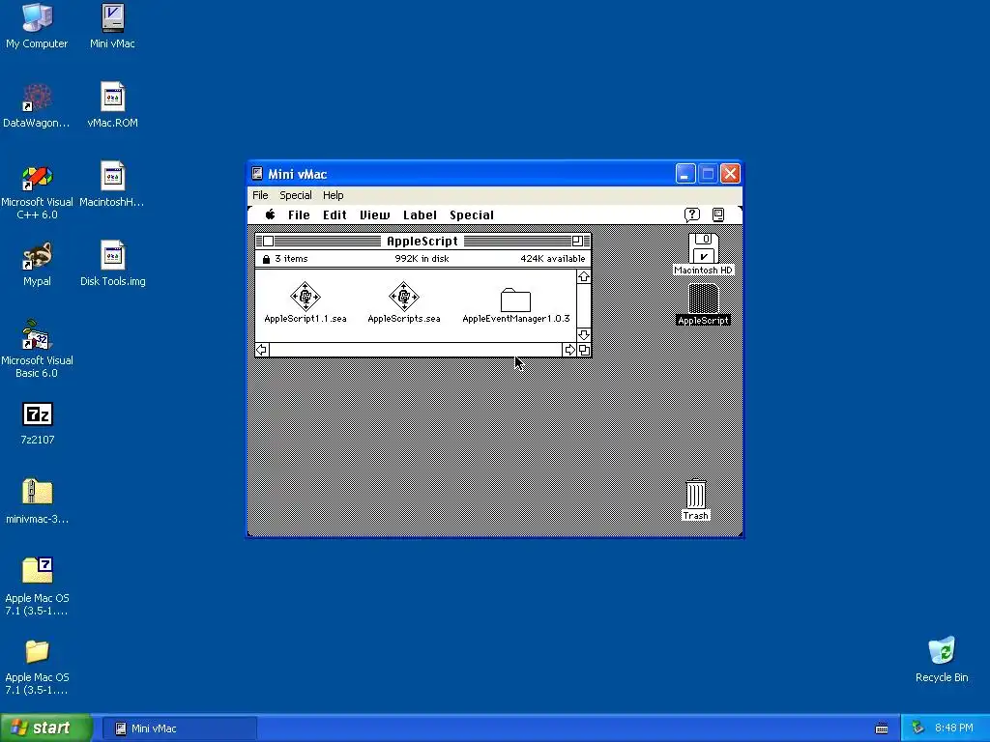Screen dimensions: 990x742
Task: Select the Microsoft Visual Basic 6.0 icon
Action: pos(37,335)
